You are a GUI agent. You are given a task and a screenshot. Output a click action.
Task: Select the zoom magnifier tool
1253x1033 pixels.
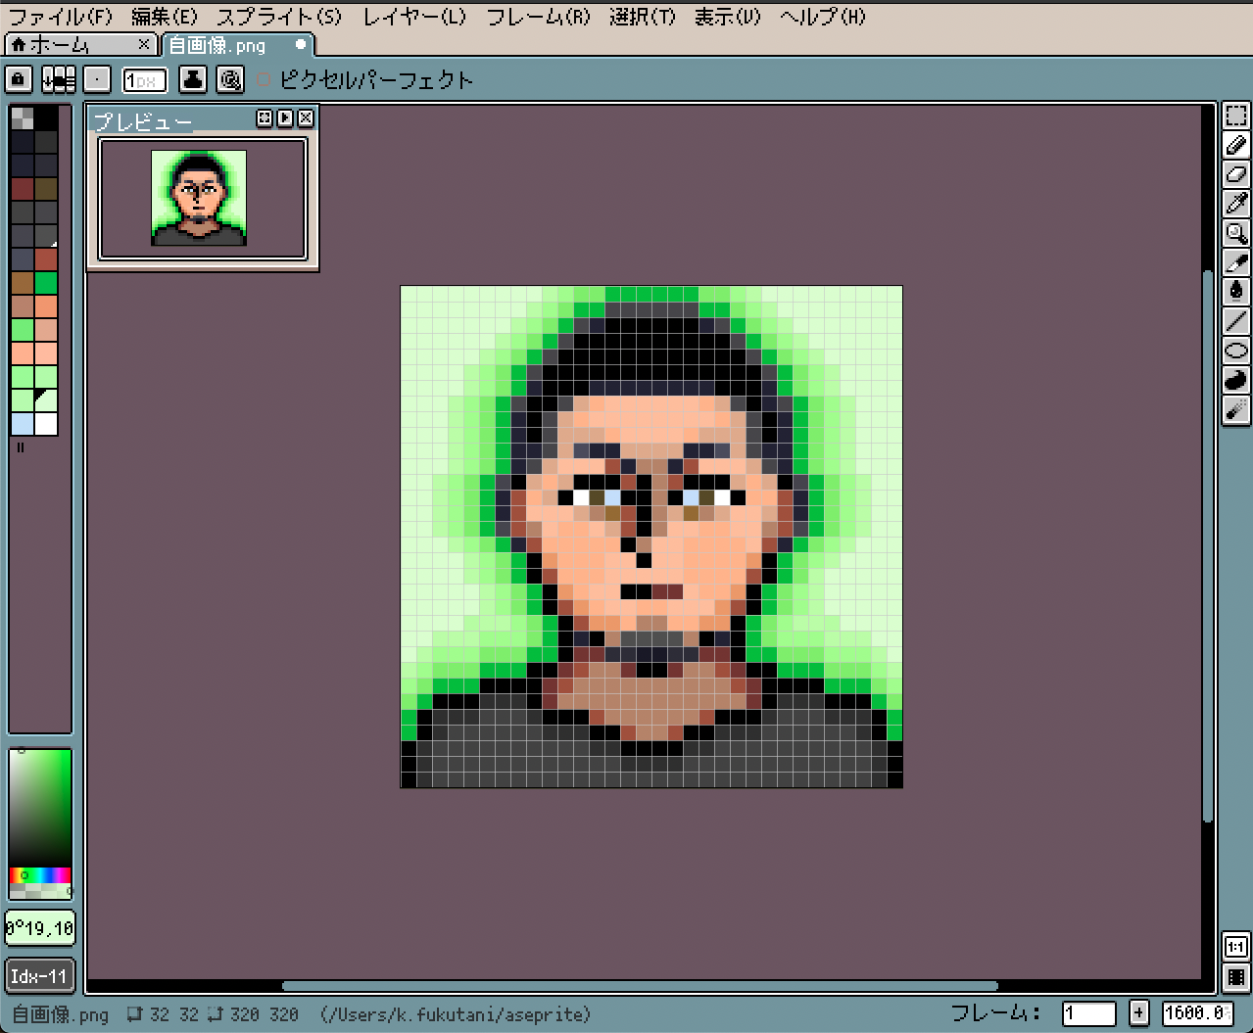click(x=1236, y=233)
